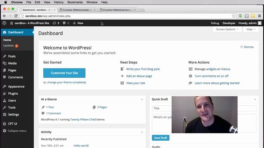
Task: Collapse the At a Glance widget
Action: 142,99
